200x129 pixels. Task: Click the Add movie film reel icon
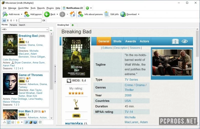point(5,14)
